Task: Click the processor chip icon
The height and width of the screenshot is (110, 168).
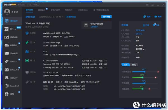Action: (27, 33)
